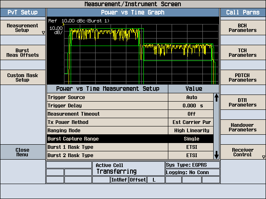
Task: Click the IntRef status indicator
Action: (x=119, y=180)
